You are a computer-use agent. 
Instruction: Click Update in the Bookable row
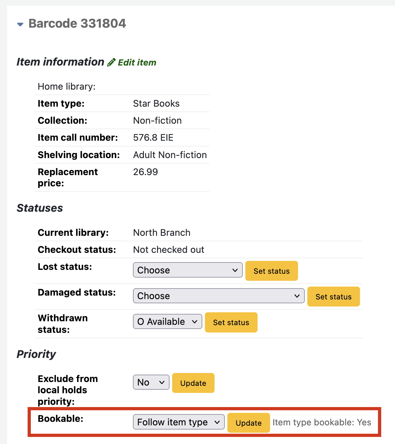(248, 423)
